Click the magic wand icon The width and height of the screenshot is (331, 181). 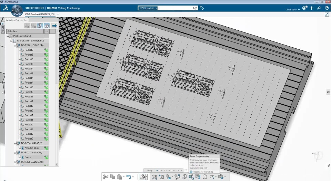(x=212, y=177)
